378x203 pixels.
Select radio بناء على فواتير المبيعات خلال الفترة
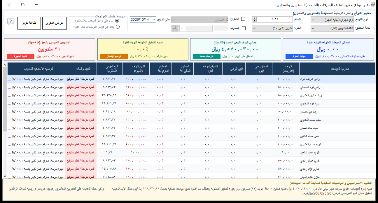pyautogui.click(x=118, y=21)
